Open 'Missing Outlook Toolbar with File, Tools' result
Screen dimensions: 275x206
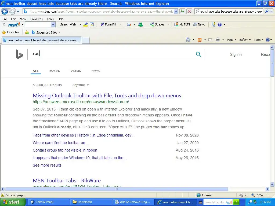tap(107, 96)
